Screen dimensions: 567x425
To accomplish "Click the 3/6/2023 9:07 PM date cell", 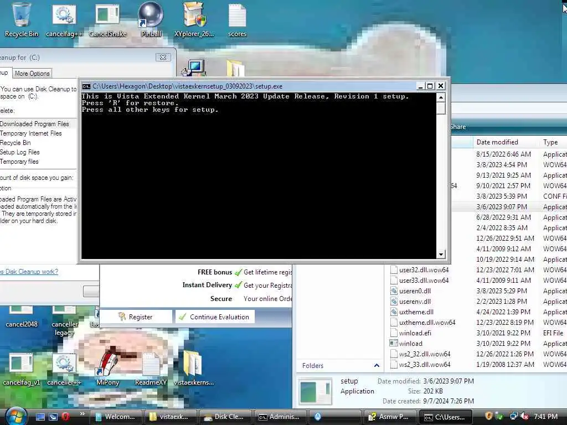I will [x=501, y=207].
